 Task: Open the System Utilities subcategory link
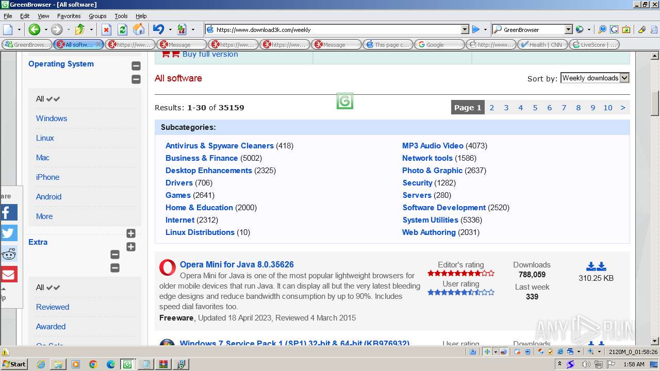pyautogui.click(x=430, y=220)
